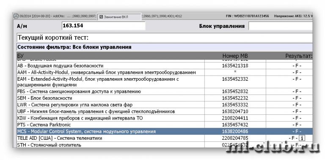Click part number 1635452332

(x=235, y=79)
